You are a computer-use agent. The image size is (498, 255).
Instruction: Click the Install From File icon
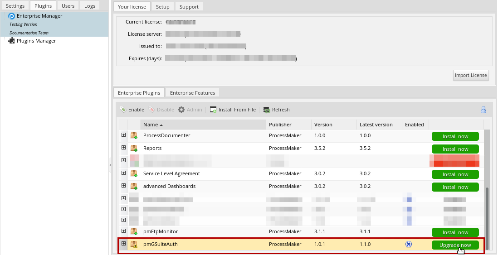(213, 110)
